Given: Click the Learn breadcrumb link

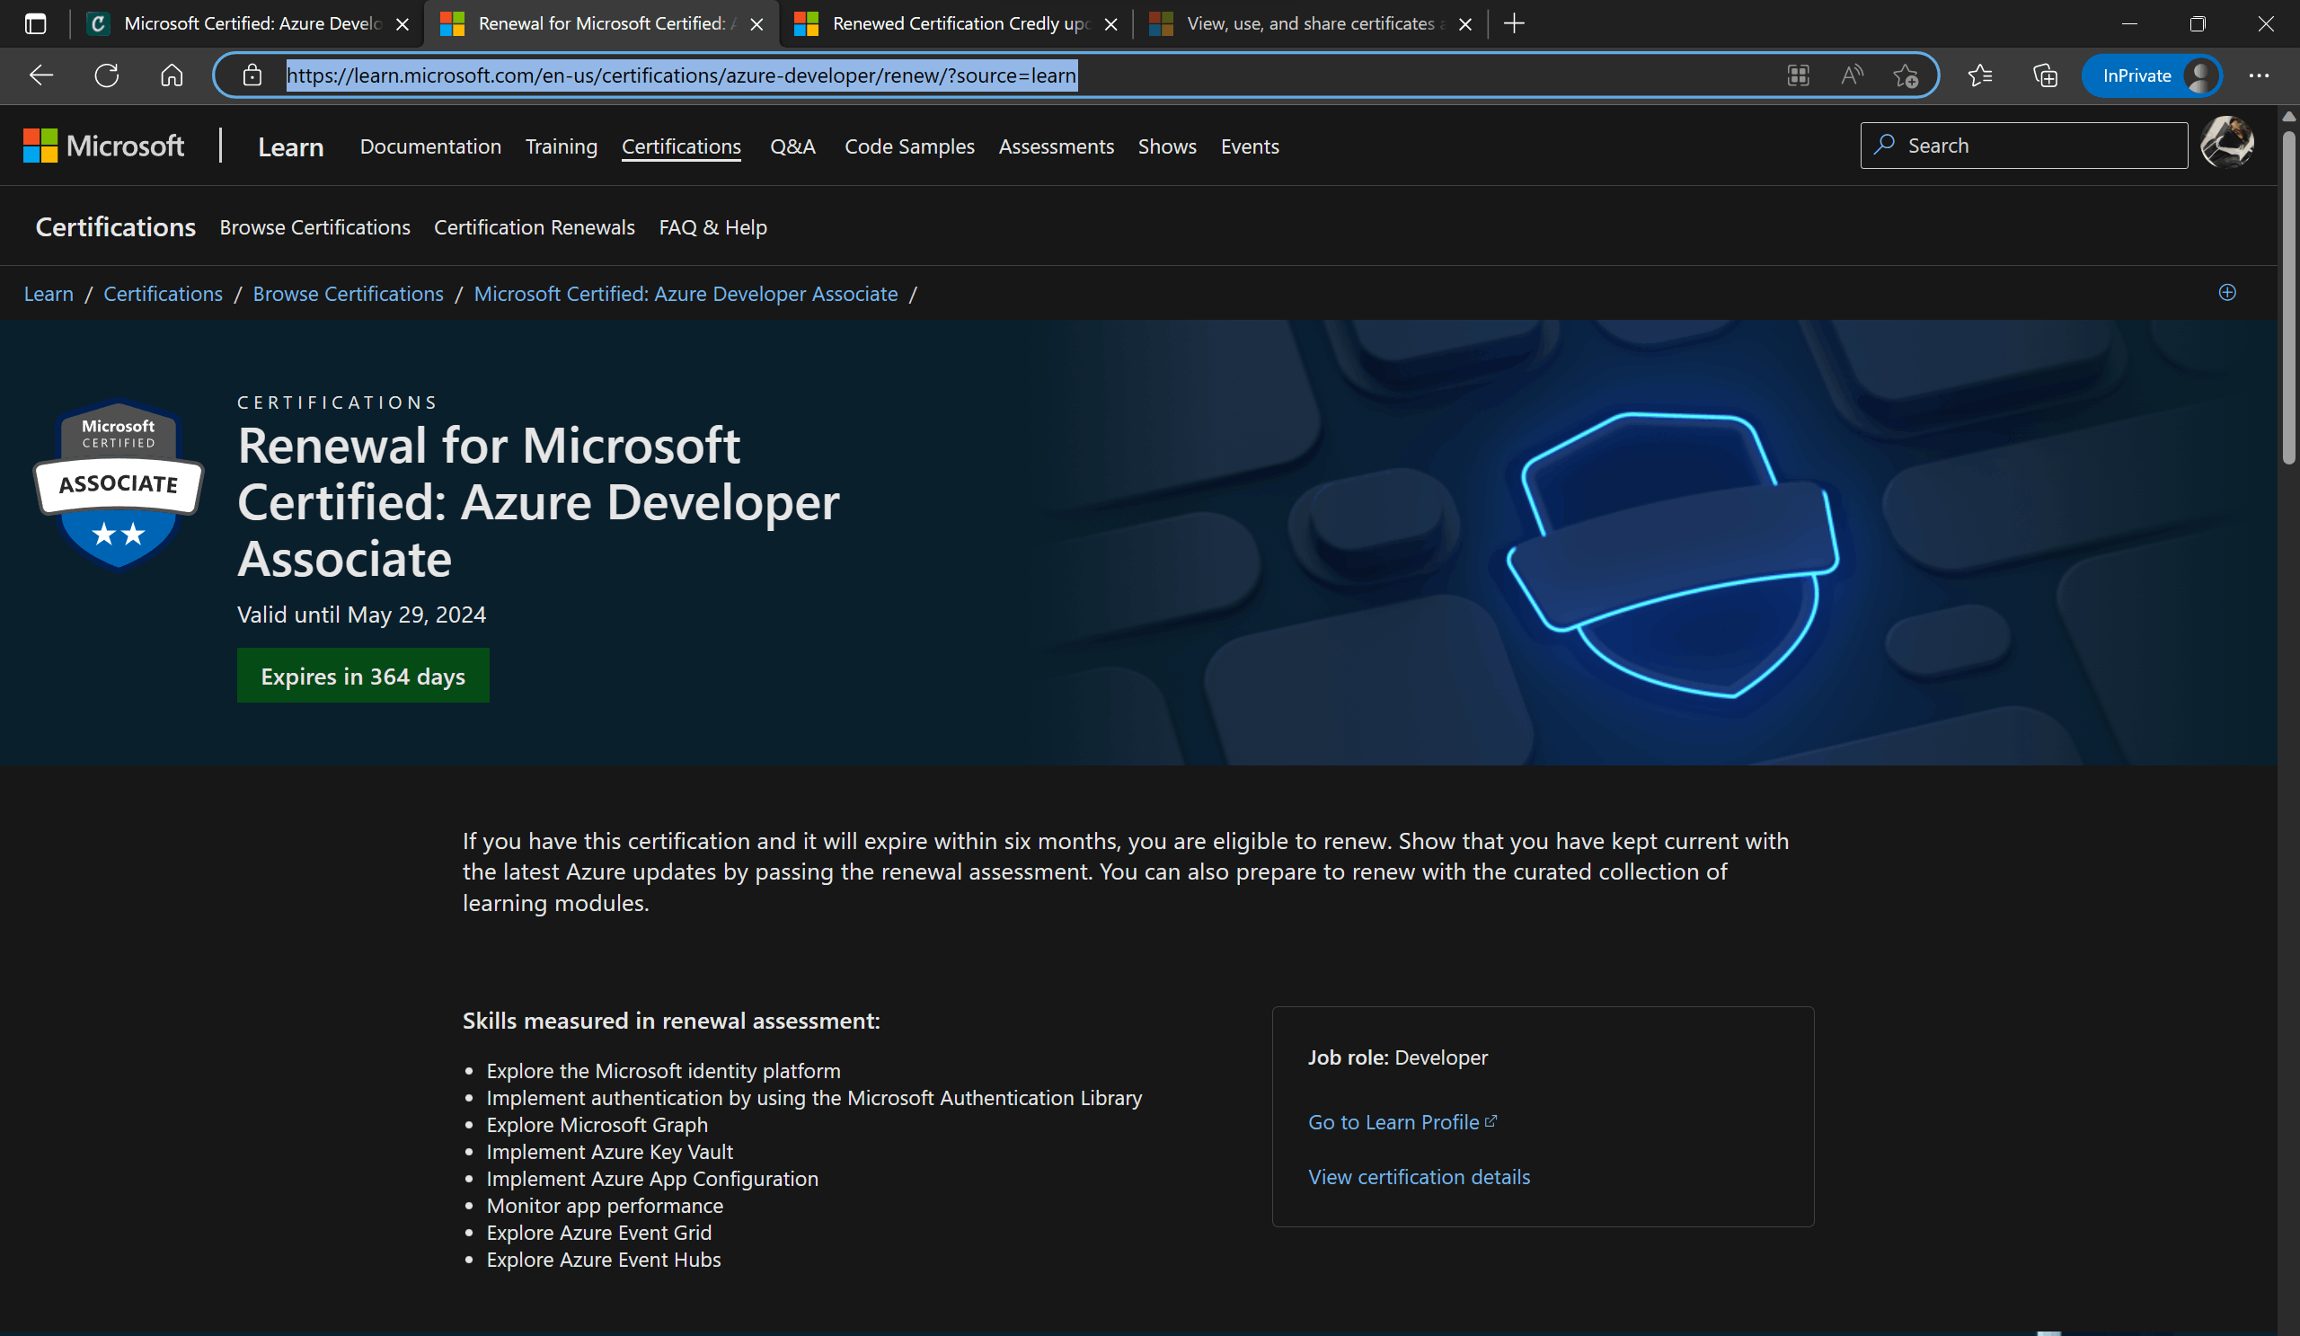Looking at the screenshot, I should click(x=49, y=294).
